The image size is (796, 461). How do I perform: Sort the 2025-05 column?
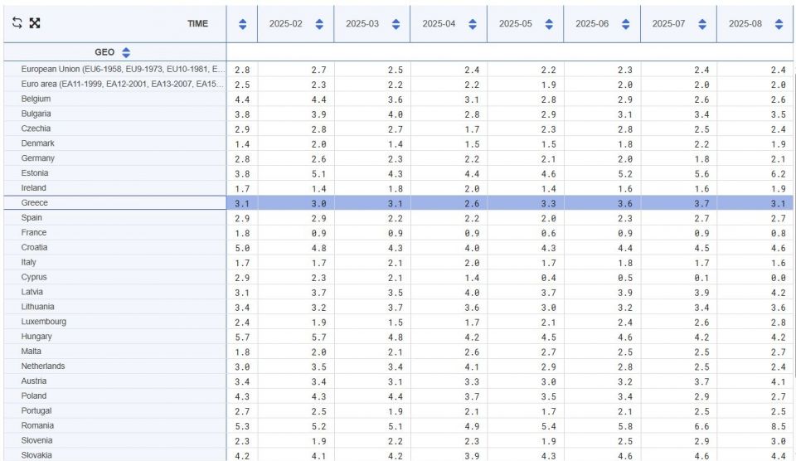(x=548, y=23)
